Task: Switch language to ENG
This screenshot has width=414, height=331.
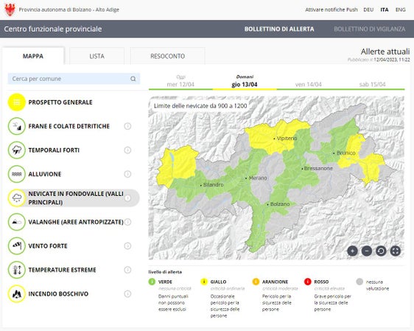Action: [400, 10]
